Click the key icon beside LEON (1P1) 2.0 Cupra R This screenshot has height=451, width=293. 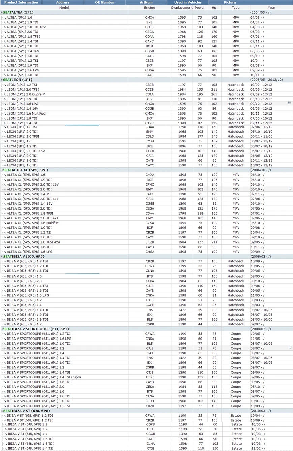(x=5, y=94)
